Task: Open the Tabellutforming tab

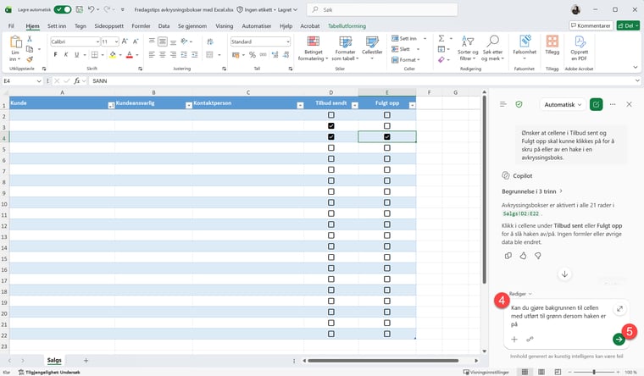Action: click(347, 26)
